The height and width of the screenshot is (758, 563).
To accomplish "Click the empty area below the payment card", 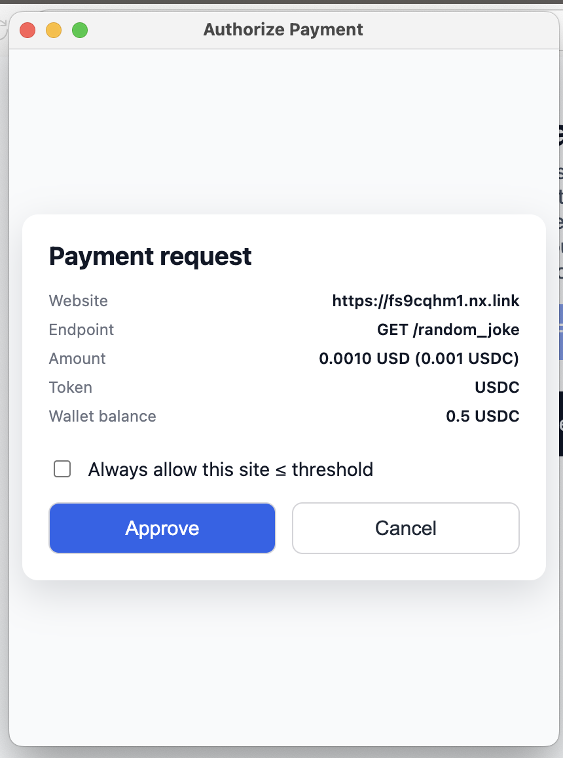I will 281,662.
